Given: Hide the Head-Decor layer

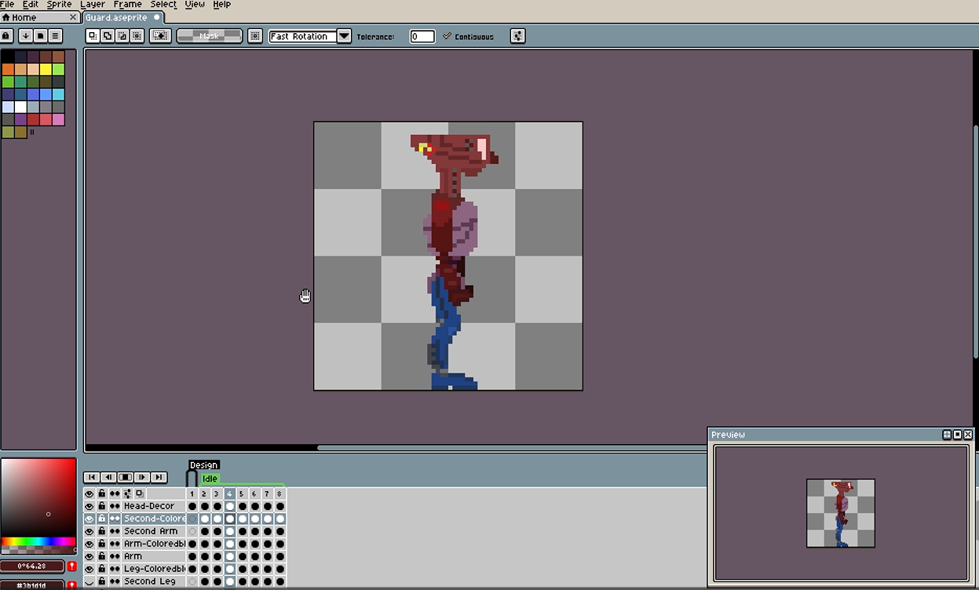Looking at the screenshot, I should click(x=89, y=506).
